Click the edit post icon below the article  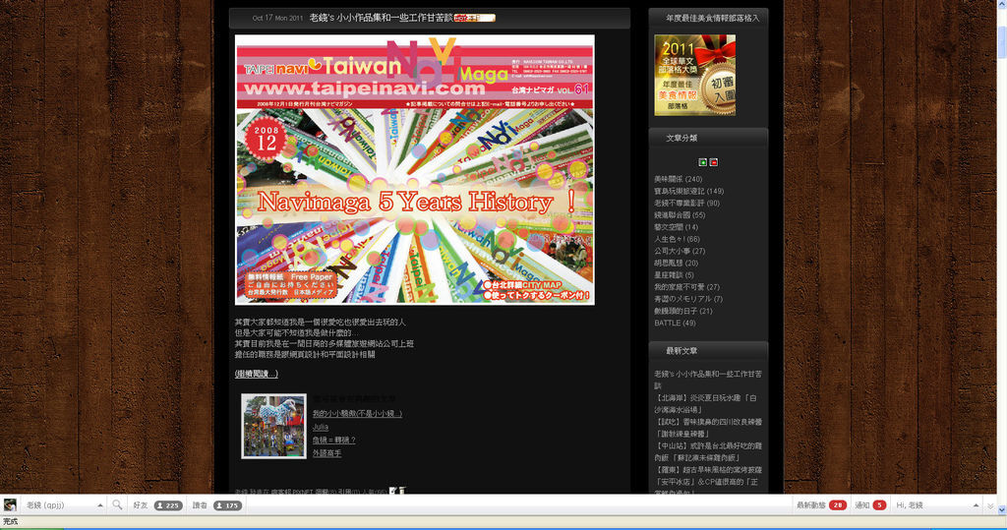(393, 492)
